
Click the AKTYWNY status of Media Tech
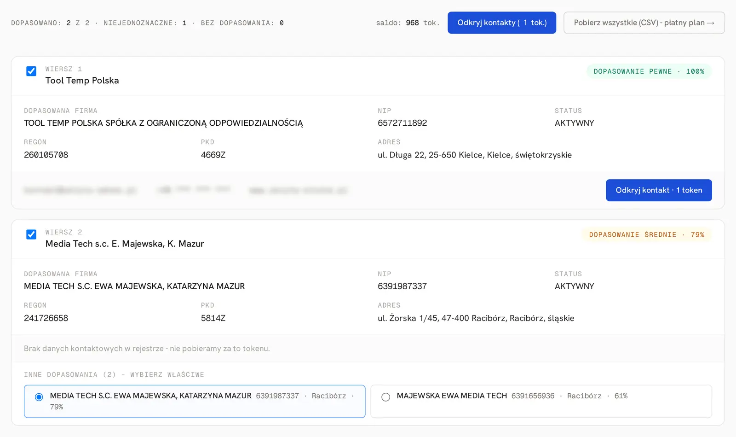[x=575, y=286]
